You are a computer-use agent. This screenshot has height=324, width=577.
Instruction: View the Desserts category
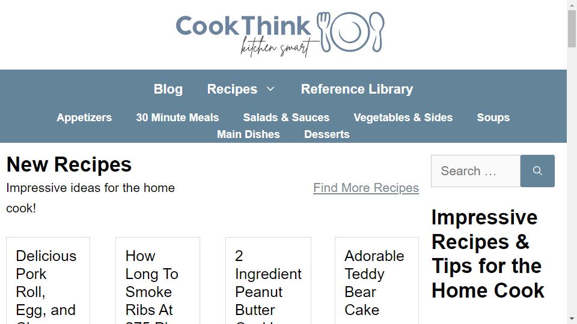[x=327, y=134]
